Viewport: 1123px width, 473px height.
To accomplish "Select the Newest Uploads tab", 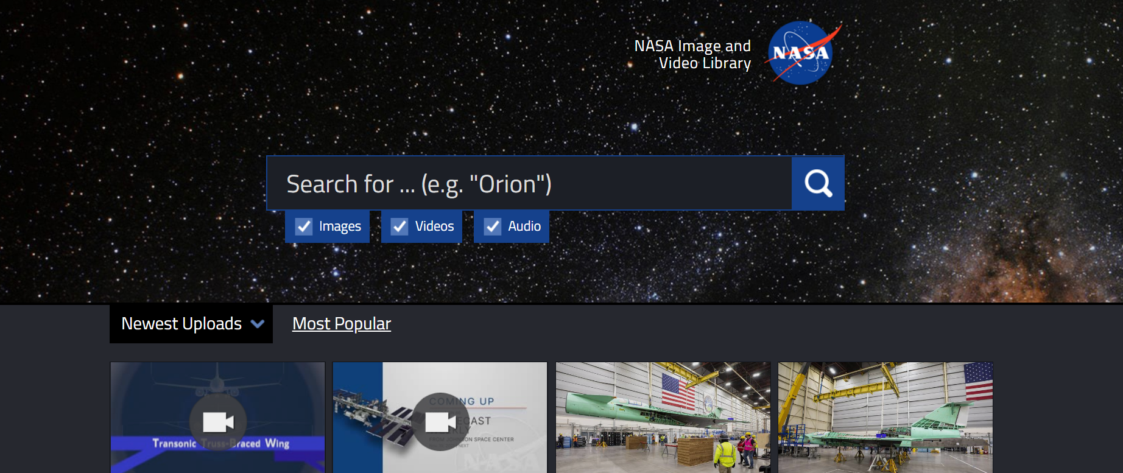I will pyautogui.click(x=191, y=324).
